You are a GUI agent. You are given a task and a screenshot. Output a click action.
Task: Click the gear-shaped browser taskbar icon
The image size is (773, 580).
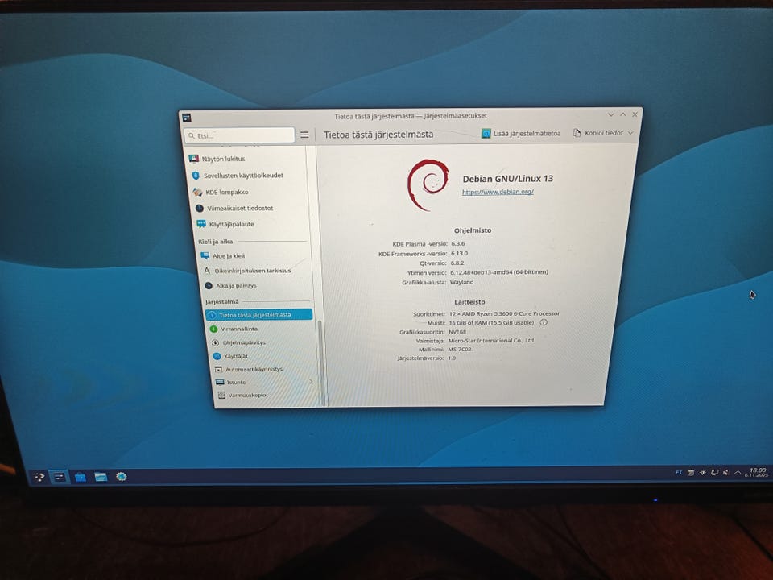tap(122, 476)
